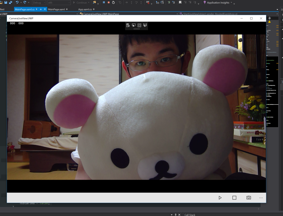The height and width of the screenshot is (216, 283).
Task: Click the Save All icon
Action: 11,2
